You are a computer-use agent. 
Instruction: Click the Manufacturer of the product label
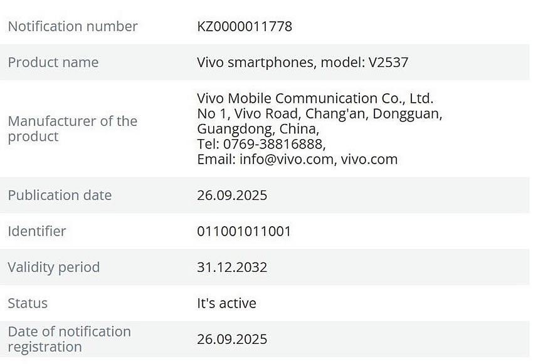[x=72, y=128]
